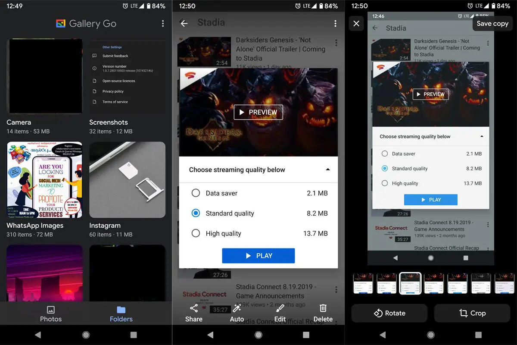This screenshot has height=345, width=517.
Task: Tap Share in photo viewer
Action: 194,313
